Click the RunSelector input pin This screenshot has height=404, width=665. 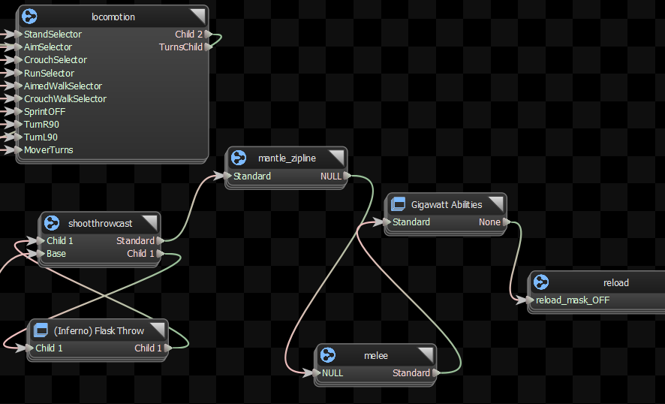click(18, 73)
